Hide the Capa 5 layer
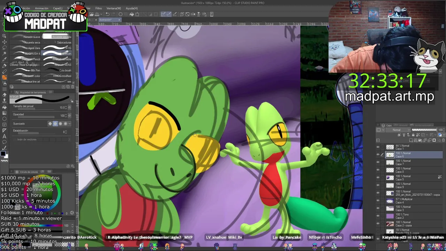The image size is (446, 251). pos(378,177)
